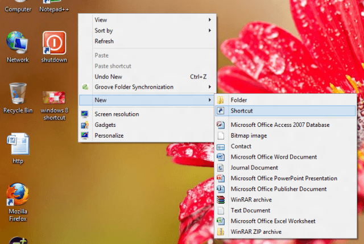
Task: Create new Microsoft Office Word Document
Action: click(x=286, y=157)
